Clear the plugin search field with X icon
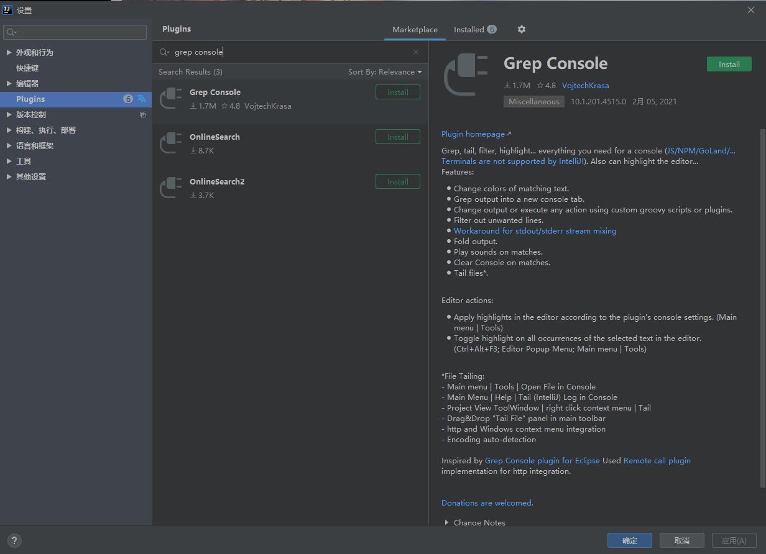The height and width of the screenshot is (554, 766). [416, 52]
